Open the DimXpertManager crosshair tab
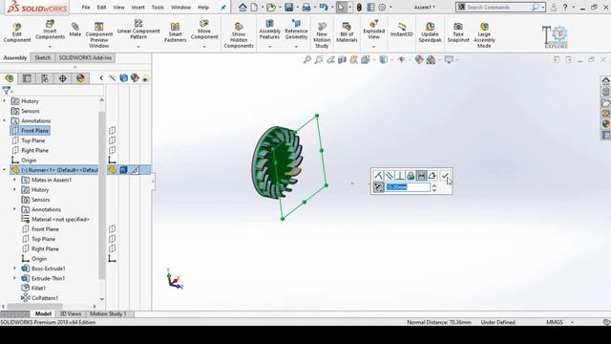611x344 pixels. pyautogui.click(x=63, y=78)
